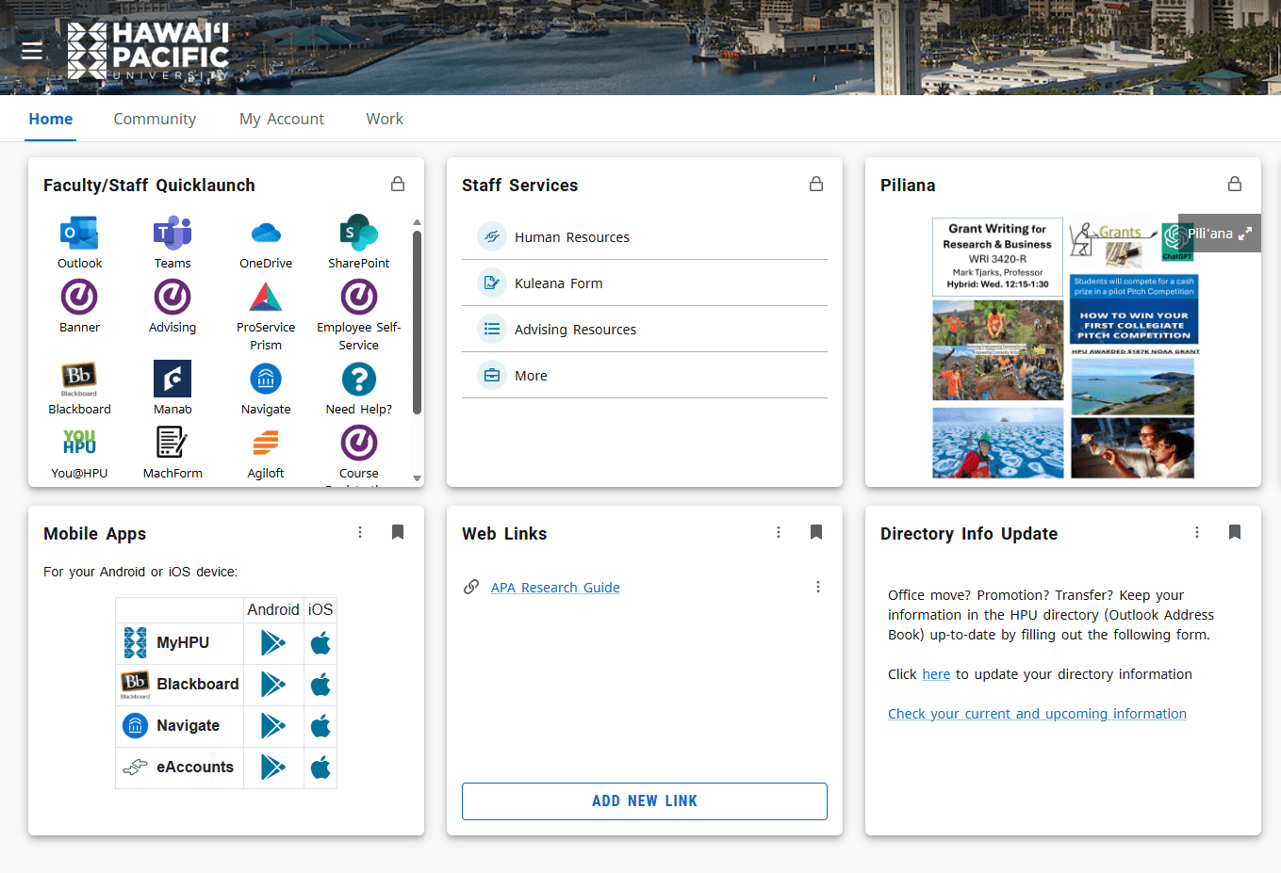Open Directory Info Update card options menu
The width and height of the screenshot is (1281, 873).
(1197, 532)
